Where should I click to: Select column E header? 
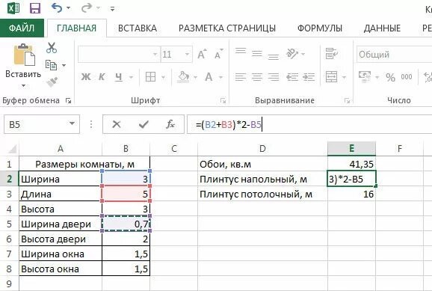(x=351, y=149)
